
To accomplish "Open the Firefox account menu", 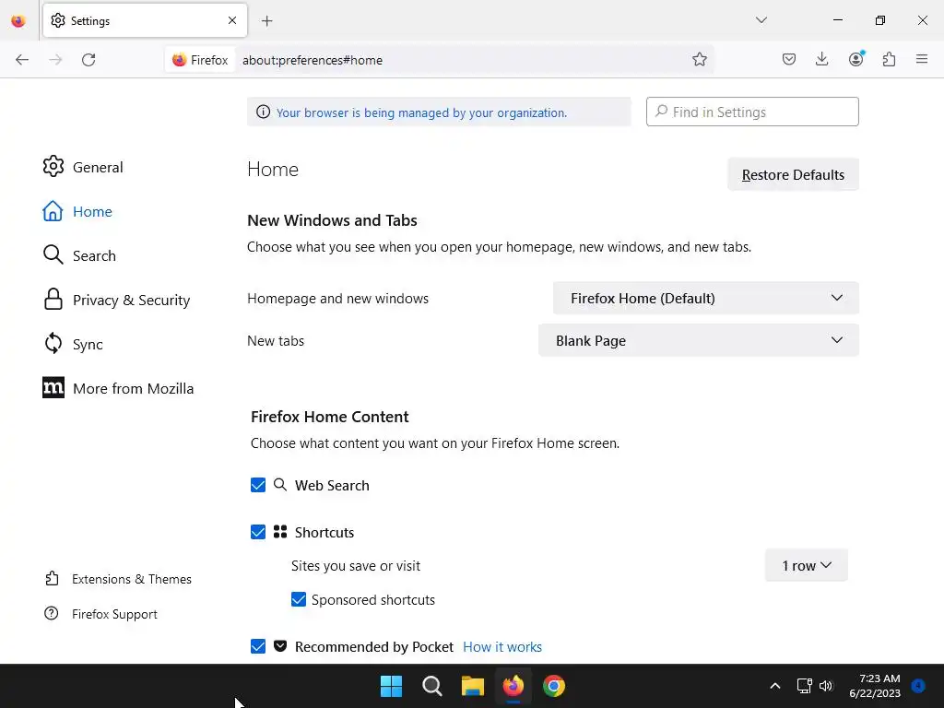I will (856, 59).
